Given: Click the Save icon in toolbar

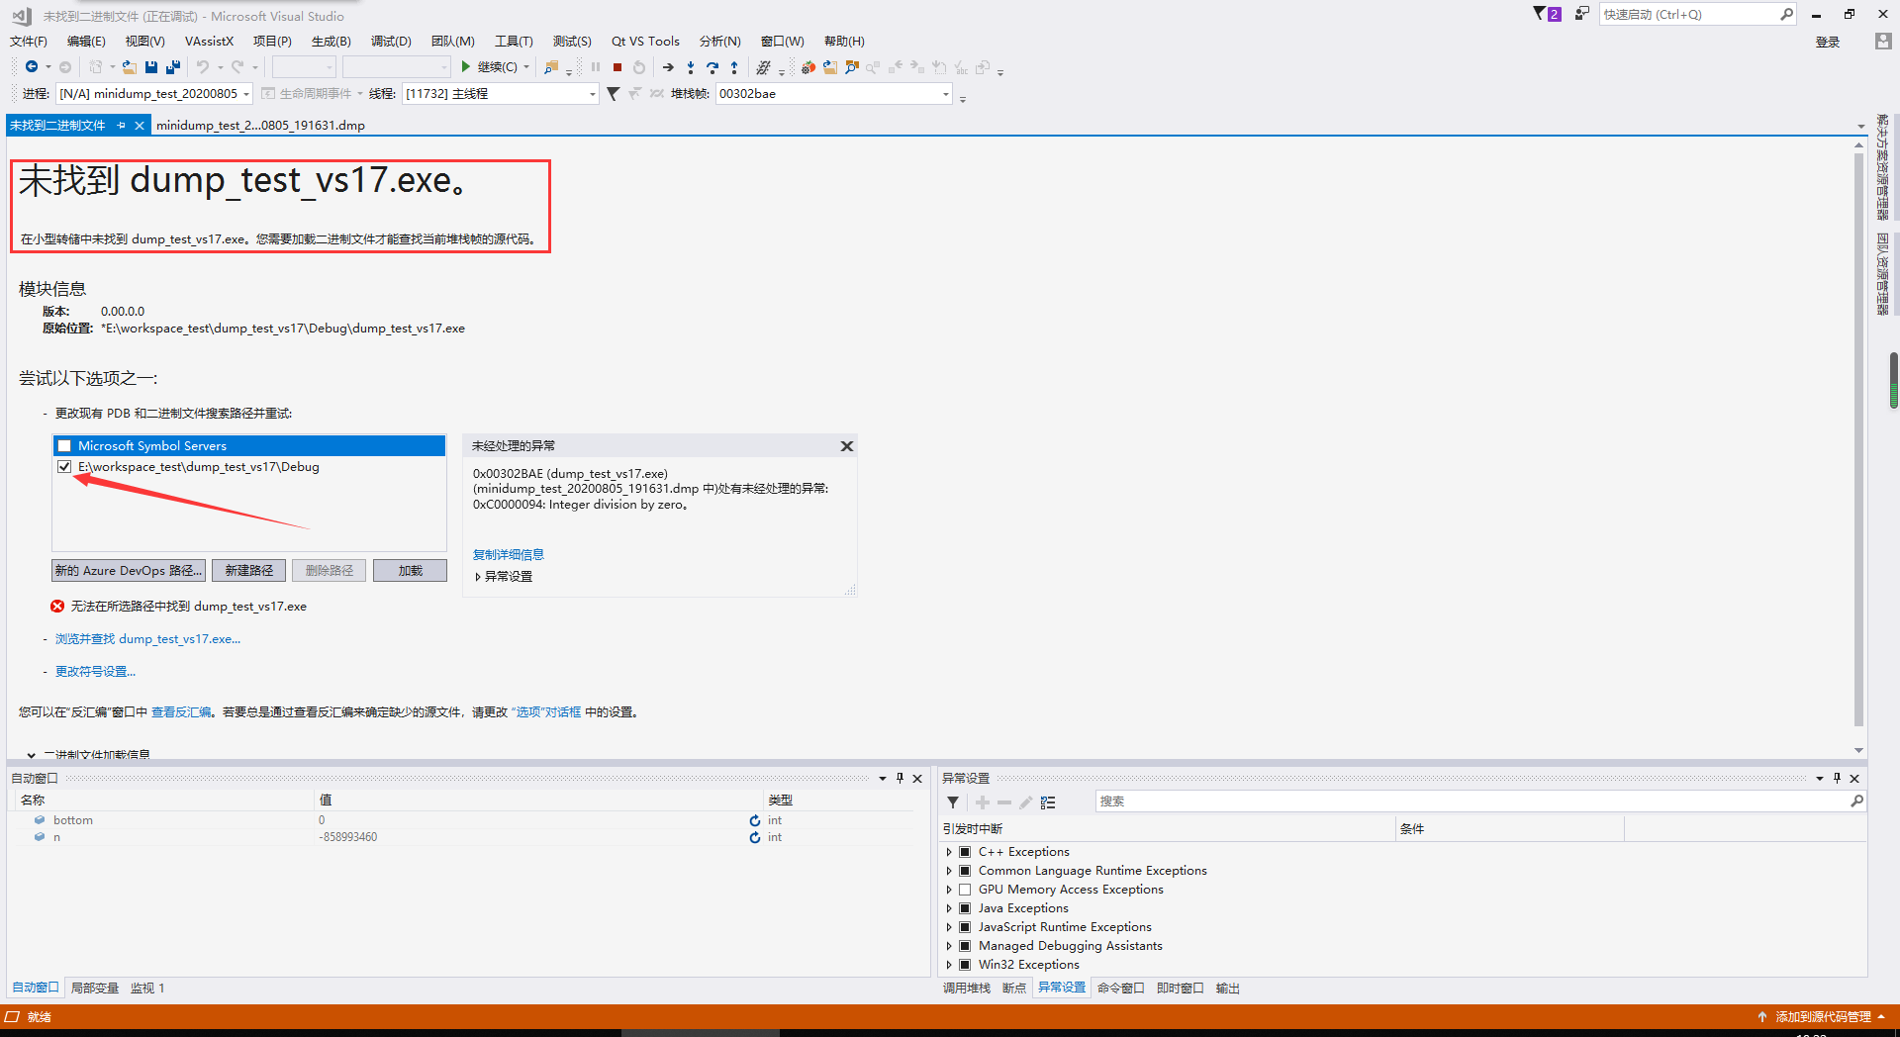Looking at the screenshot, I should (151, 67).
